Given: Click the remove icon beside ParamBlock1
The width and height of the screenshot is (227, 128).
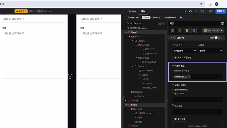Looking at the screenshot, I should pos(173,90).
